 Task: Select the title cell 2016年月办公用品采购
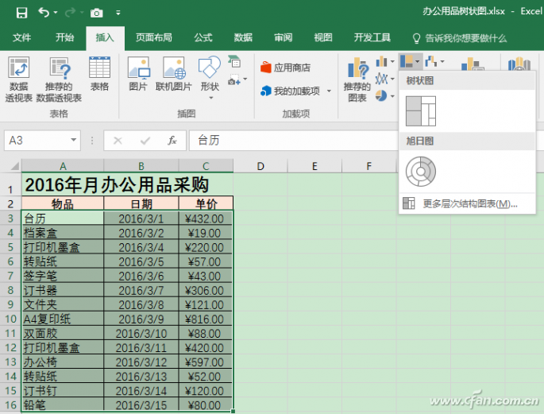click(127, 184)
